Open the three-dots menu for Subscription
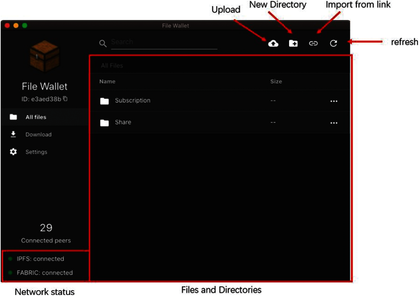This screenshot has height=296, width=419. coord(334,101)
